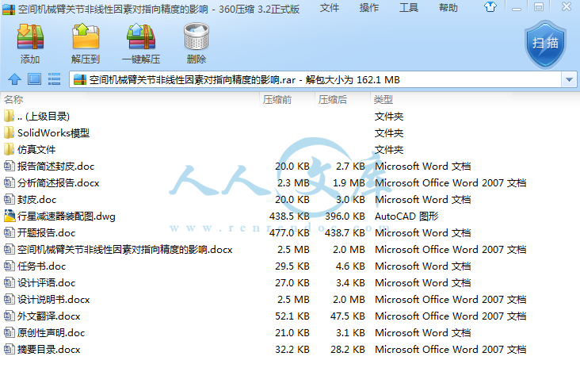Select the .. (上级目录) entry
This screenshot has height=387, width=580.
(44, 117)
